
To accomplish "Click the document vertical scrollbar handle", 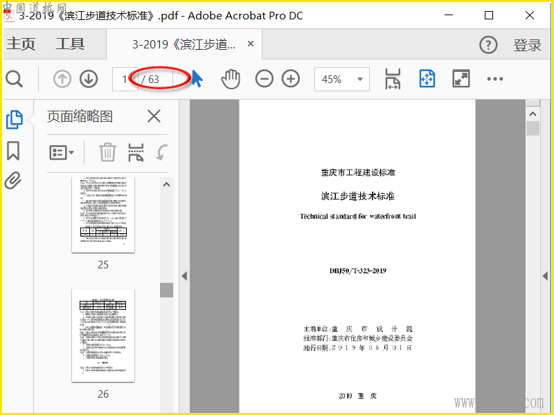I will click(x=533, y=128).
